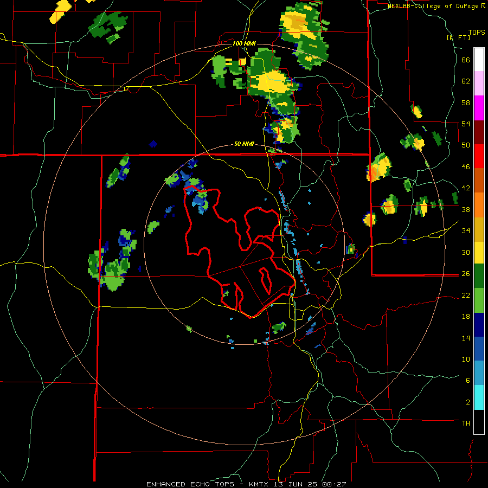Click the black TH swatch in the color scale
The width and height of the screenshot is (488, 488).
[x=479, y=421]
